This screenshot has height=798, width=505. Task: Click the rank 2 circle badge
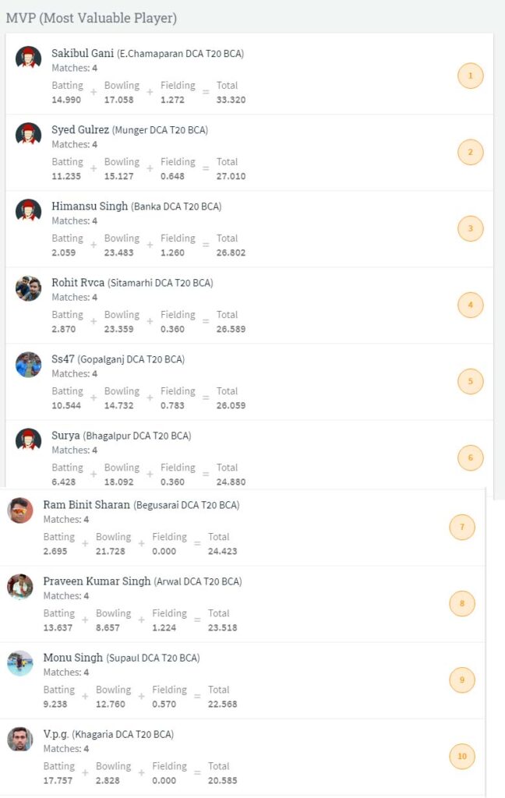[x=470, y=152]
